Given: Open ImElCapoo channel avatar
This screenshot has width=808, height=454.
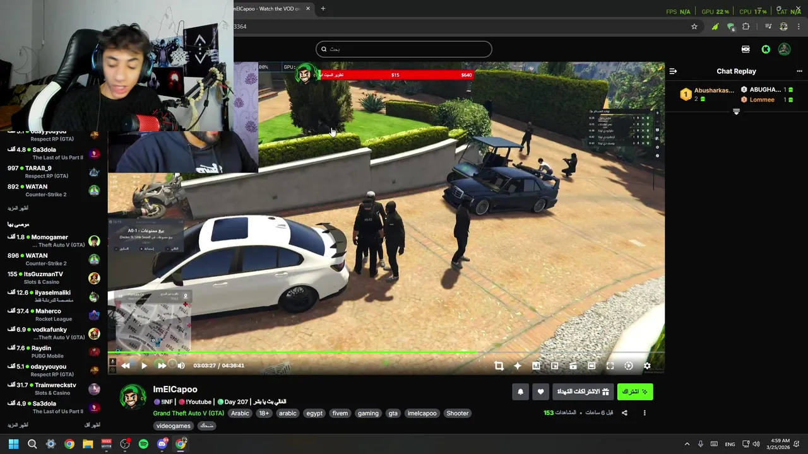Looking at the screenshot, I should pos(133,397).
